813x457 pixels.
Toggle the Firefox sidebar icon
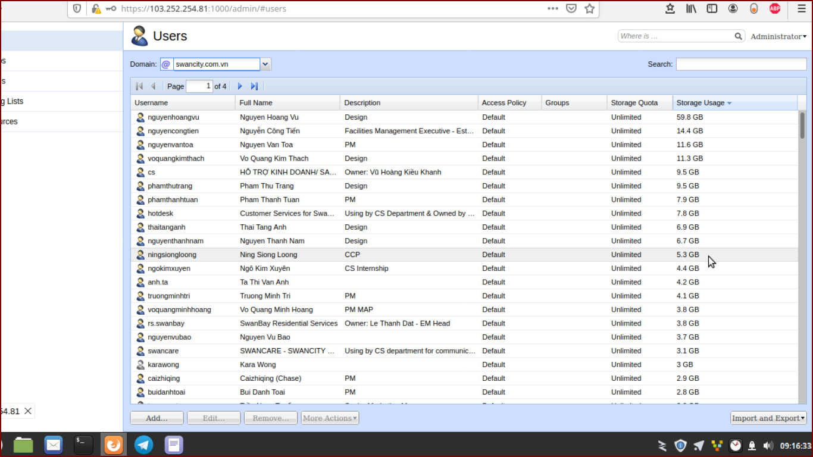712,8
